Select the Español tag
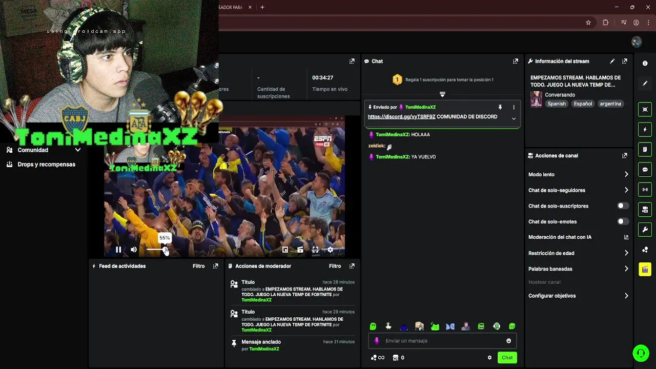The width and height of the screenshot is (656, 369). (x=583, y=104)
